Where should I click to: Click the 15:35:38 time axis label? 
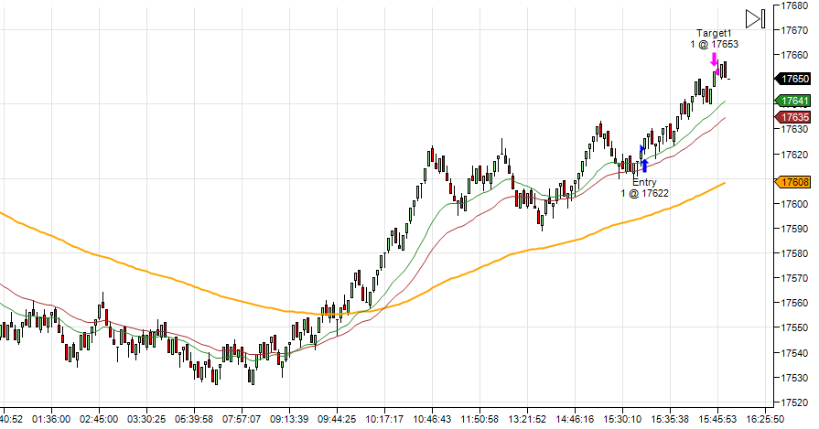[x=670, y=419]
